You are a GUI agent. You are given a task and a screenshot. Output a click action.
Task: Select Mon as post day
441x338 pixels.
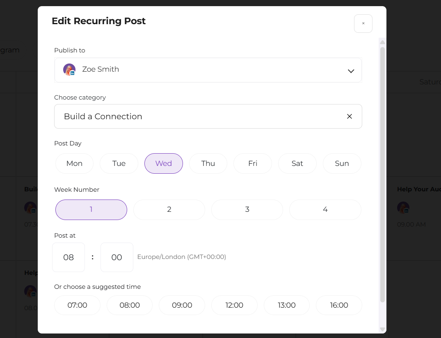click(x=74, y=163)
